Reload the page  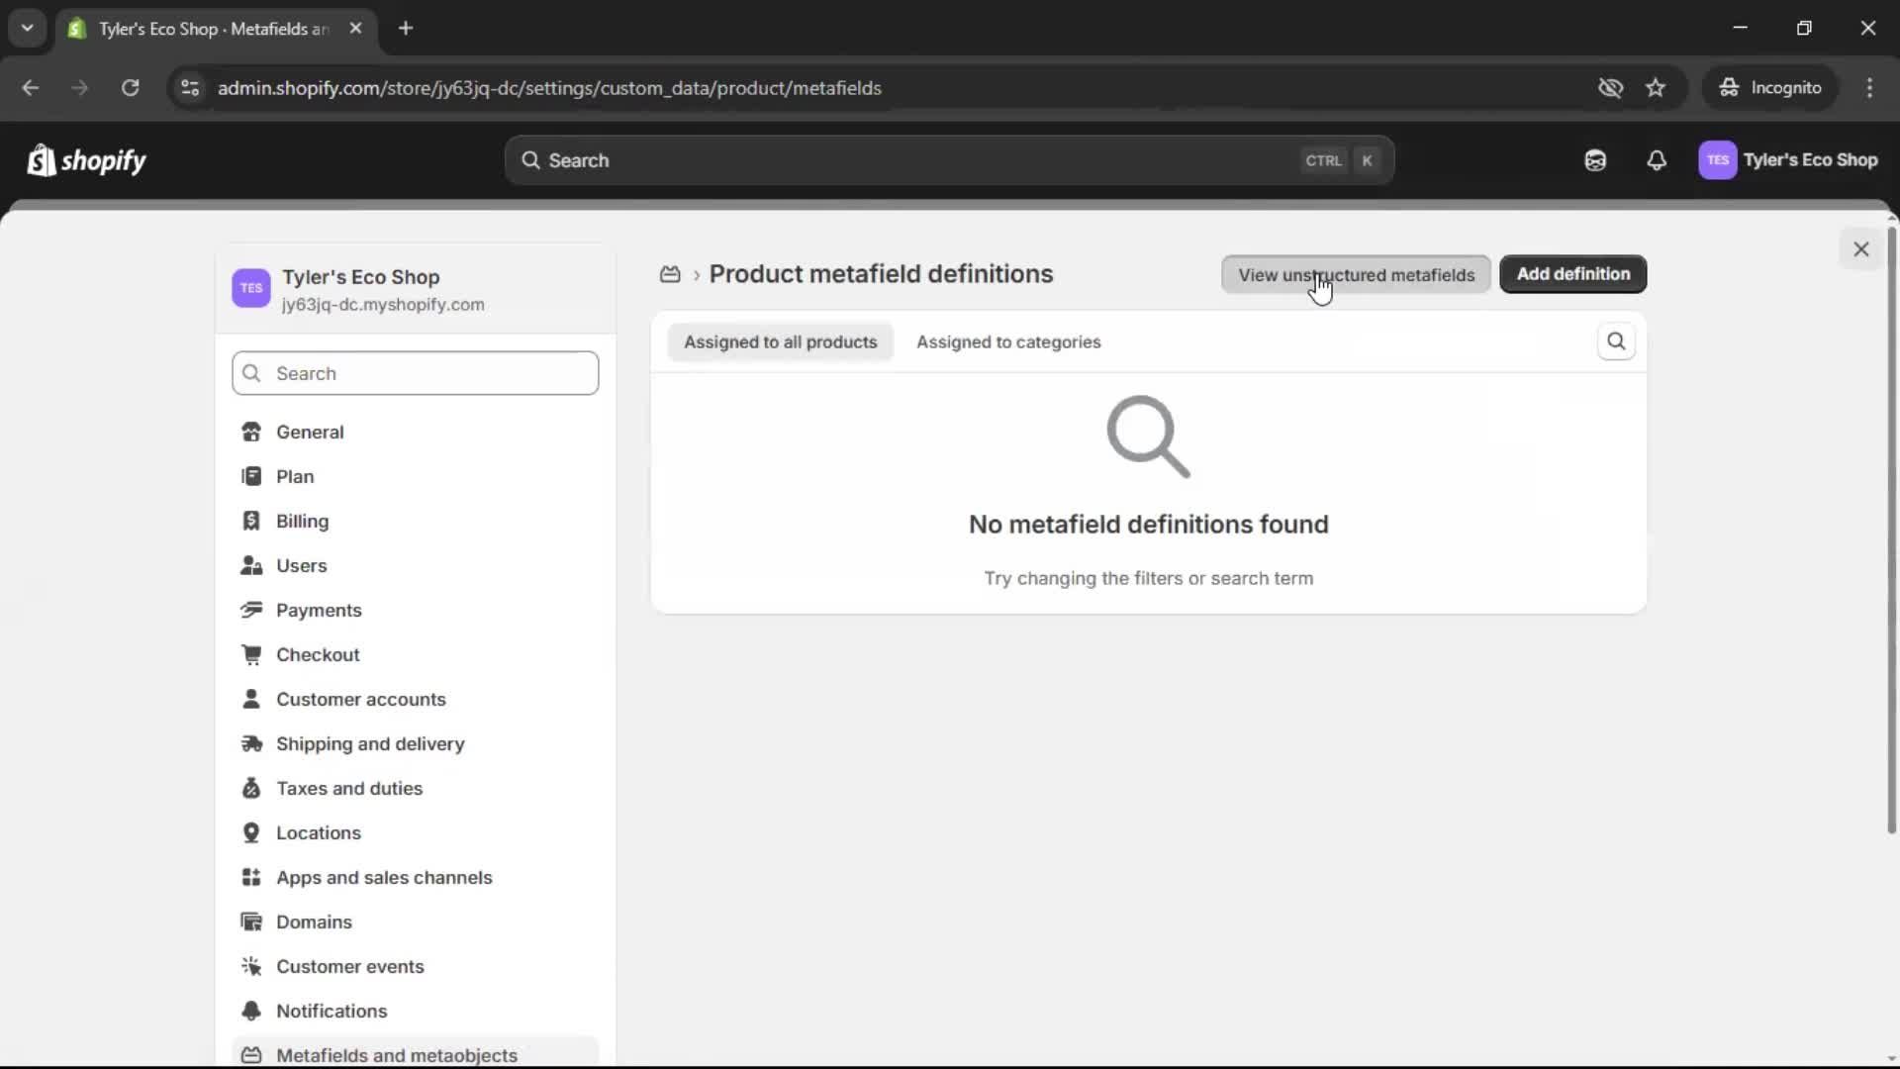[130, 88]
